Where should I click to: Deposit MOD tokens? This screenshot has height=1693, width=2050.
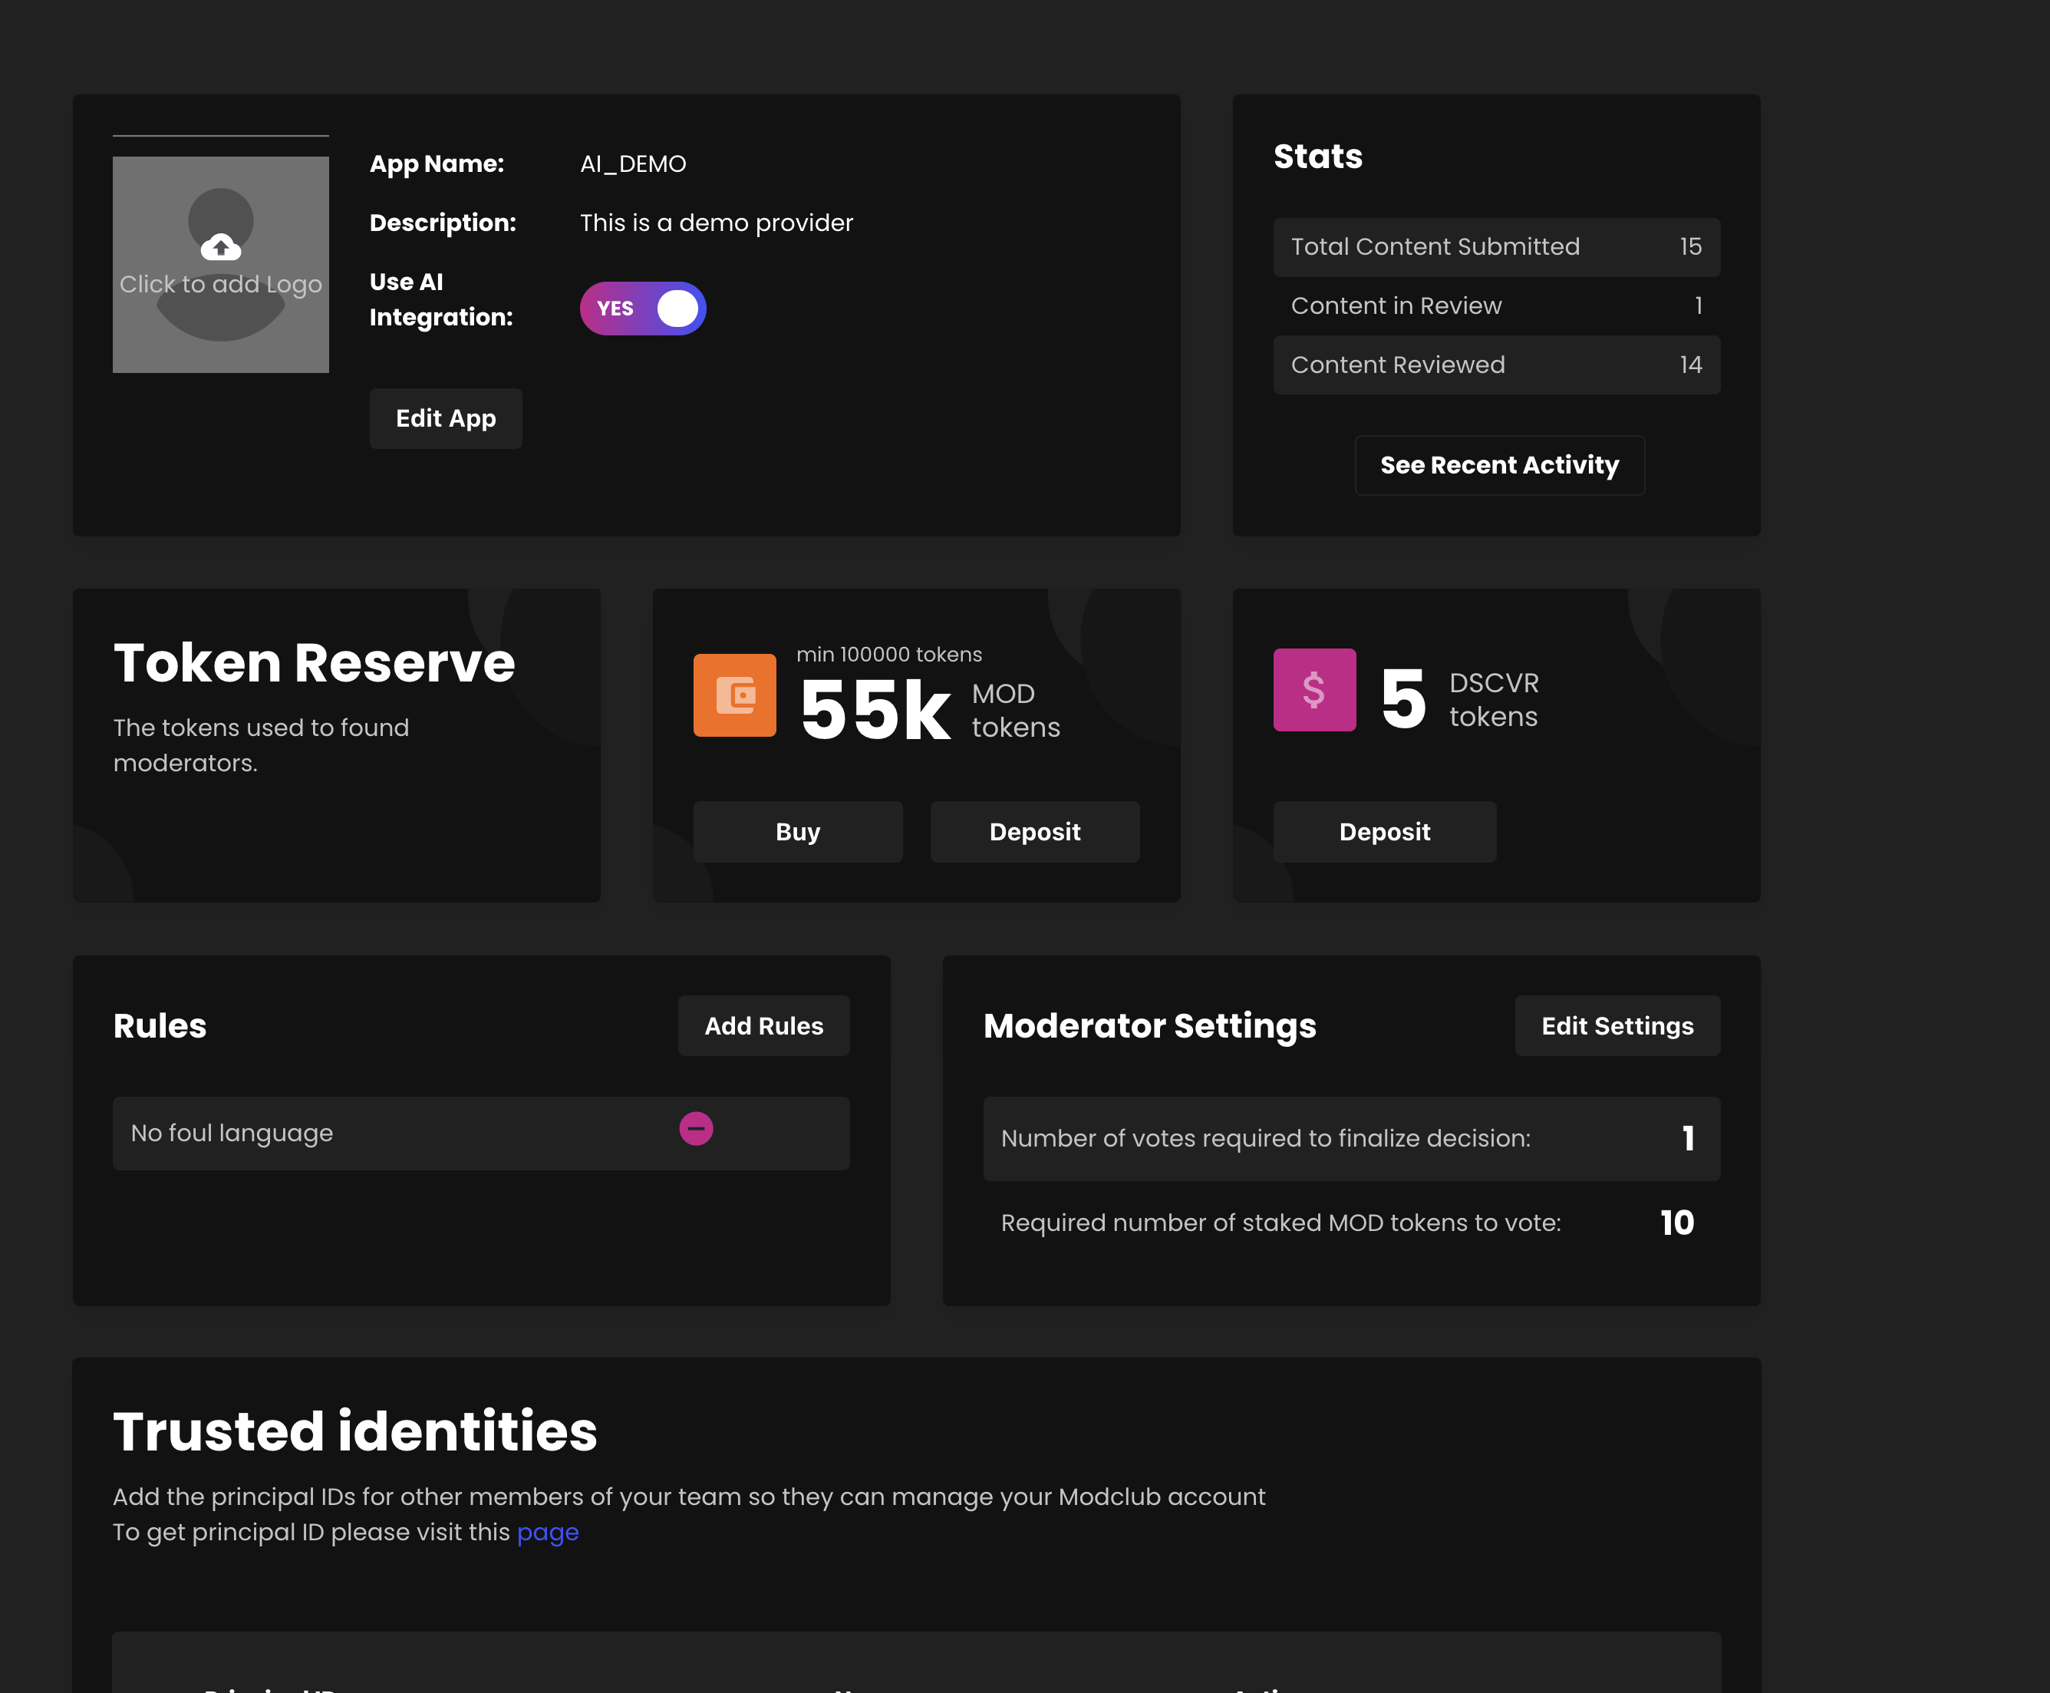pos(1034,832)
